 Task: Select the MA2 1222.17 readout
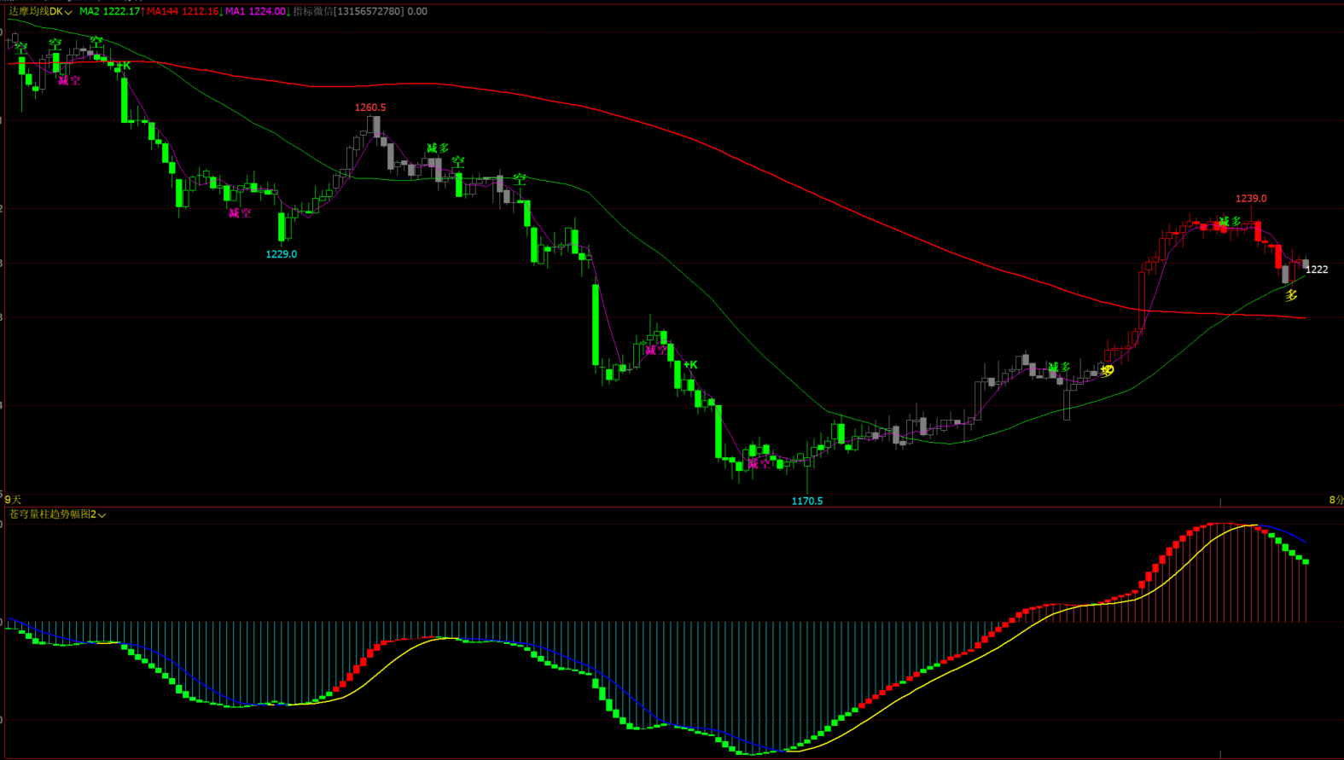110,12
